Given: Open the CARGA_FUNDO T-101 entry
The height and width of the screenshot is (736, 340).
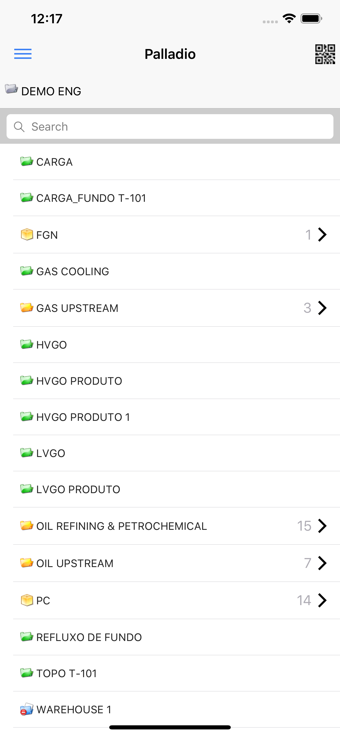Looking at the screenshot, I should [x=177, y=198].
